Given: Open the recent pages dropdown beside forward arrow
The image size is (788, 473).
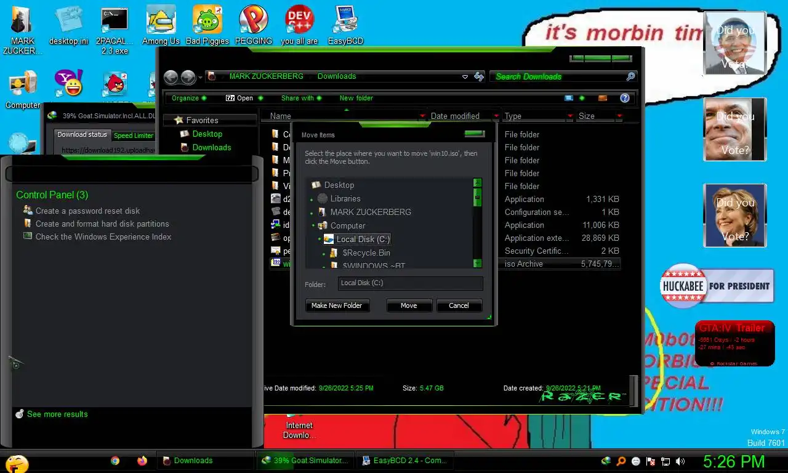Looking at the screenshot, I should [x=200, y=78].
